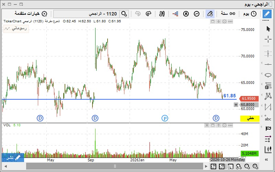This screenshot has width=275, height=172.
Task: Open the سنة (year) period range selector
Action: tap(228, 14)
